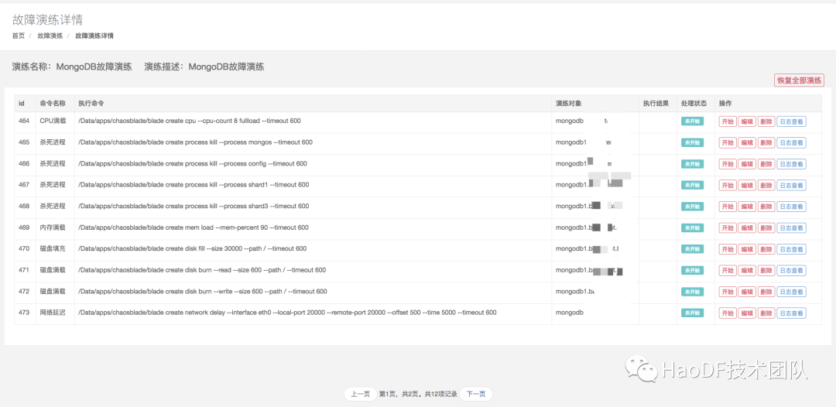Edit row 469 内存满载 command
This screenshot has width=836, height=407.
click(746, 227)
